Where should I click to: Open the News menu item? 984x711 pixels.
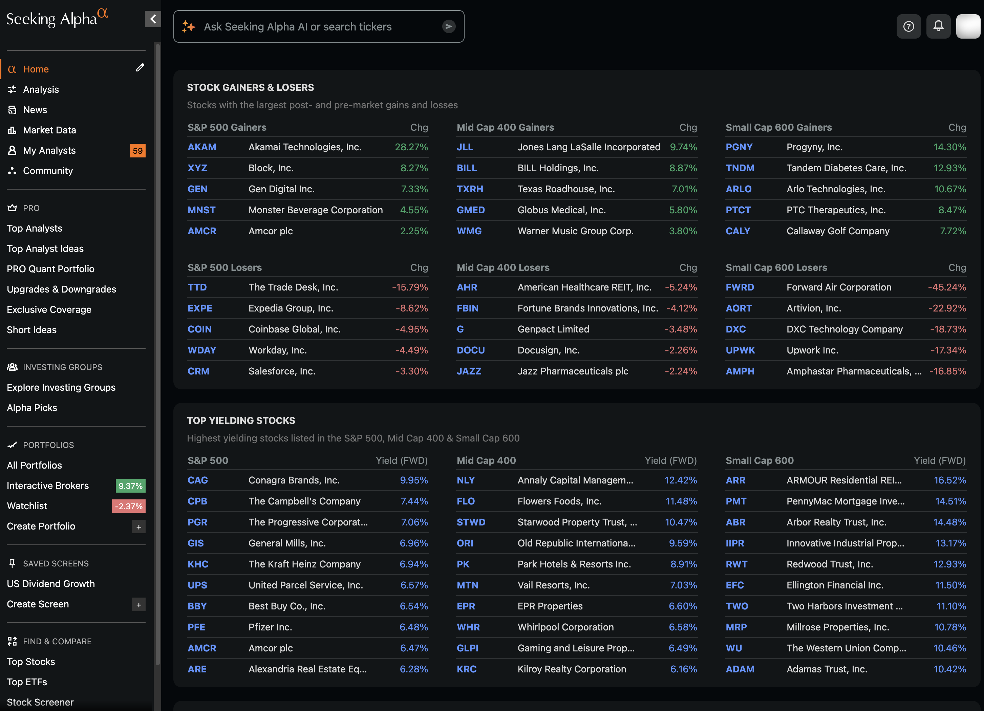35,110
